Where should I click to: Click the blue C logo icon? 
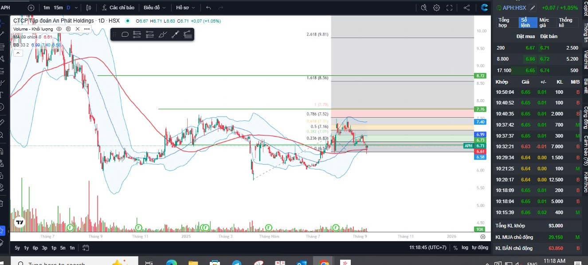coord(485,8)
